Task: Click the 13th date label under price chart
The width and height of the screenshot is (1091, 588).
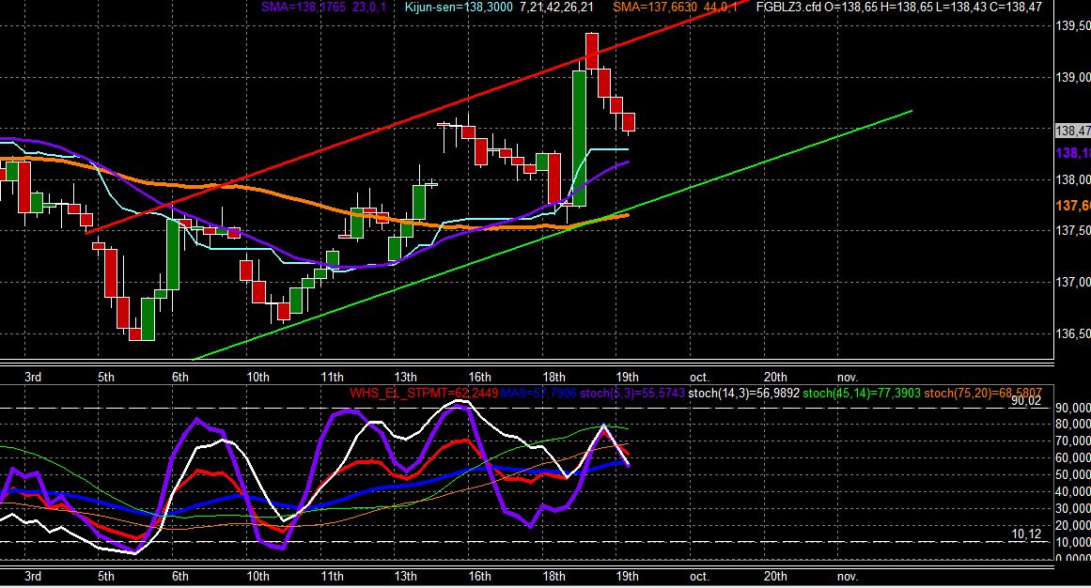Action: (x=406, y=378)
